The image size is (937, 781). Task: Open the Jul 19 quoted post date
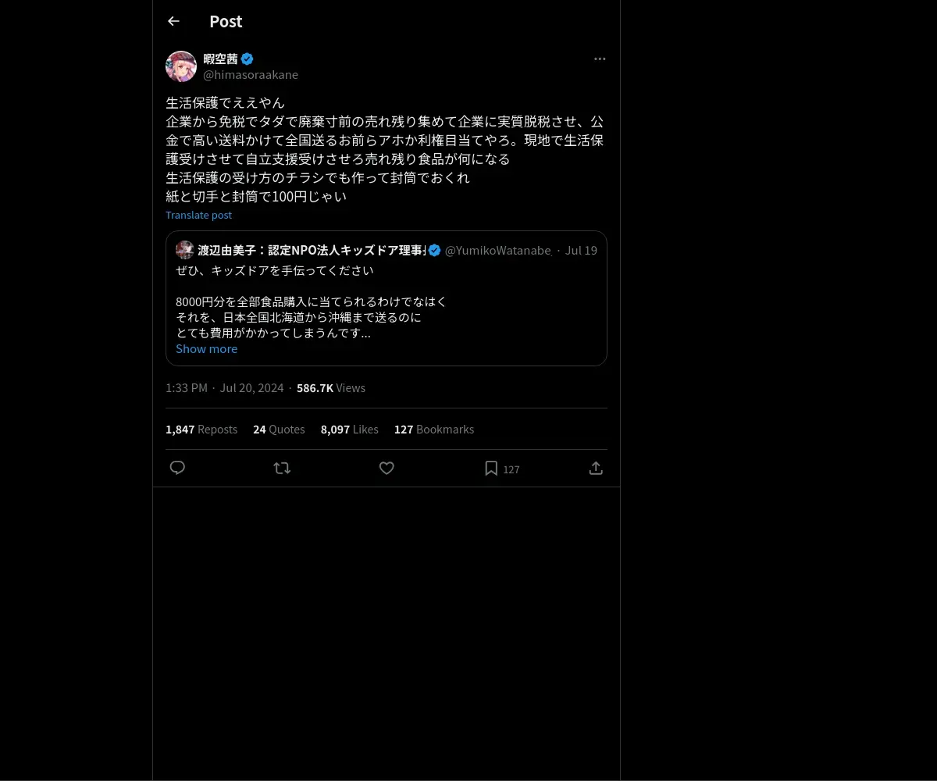[581, 250]
